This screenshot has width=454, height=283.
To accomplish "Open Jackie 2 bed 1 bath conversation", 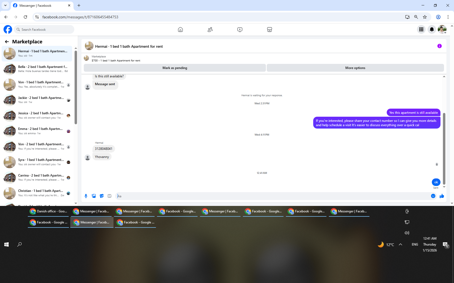I will [x=37, y=100].
